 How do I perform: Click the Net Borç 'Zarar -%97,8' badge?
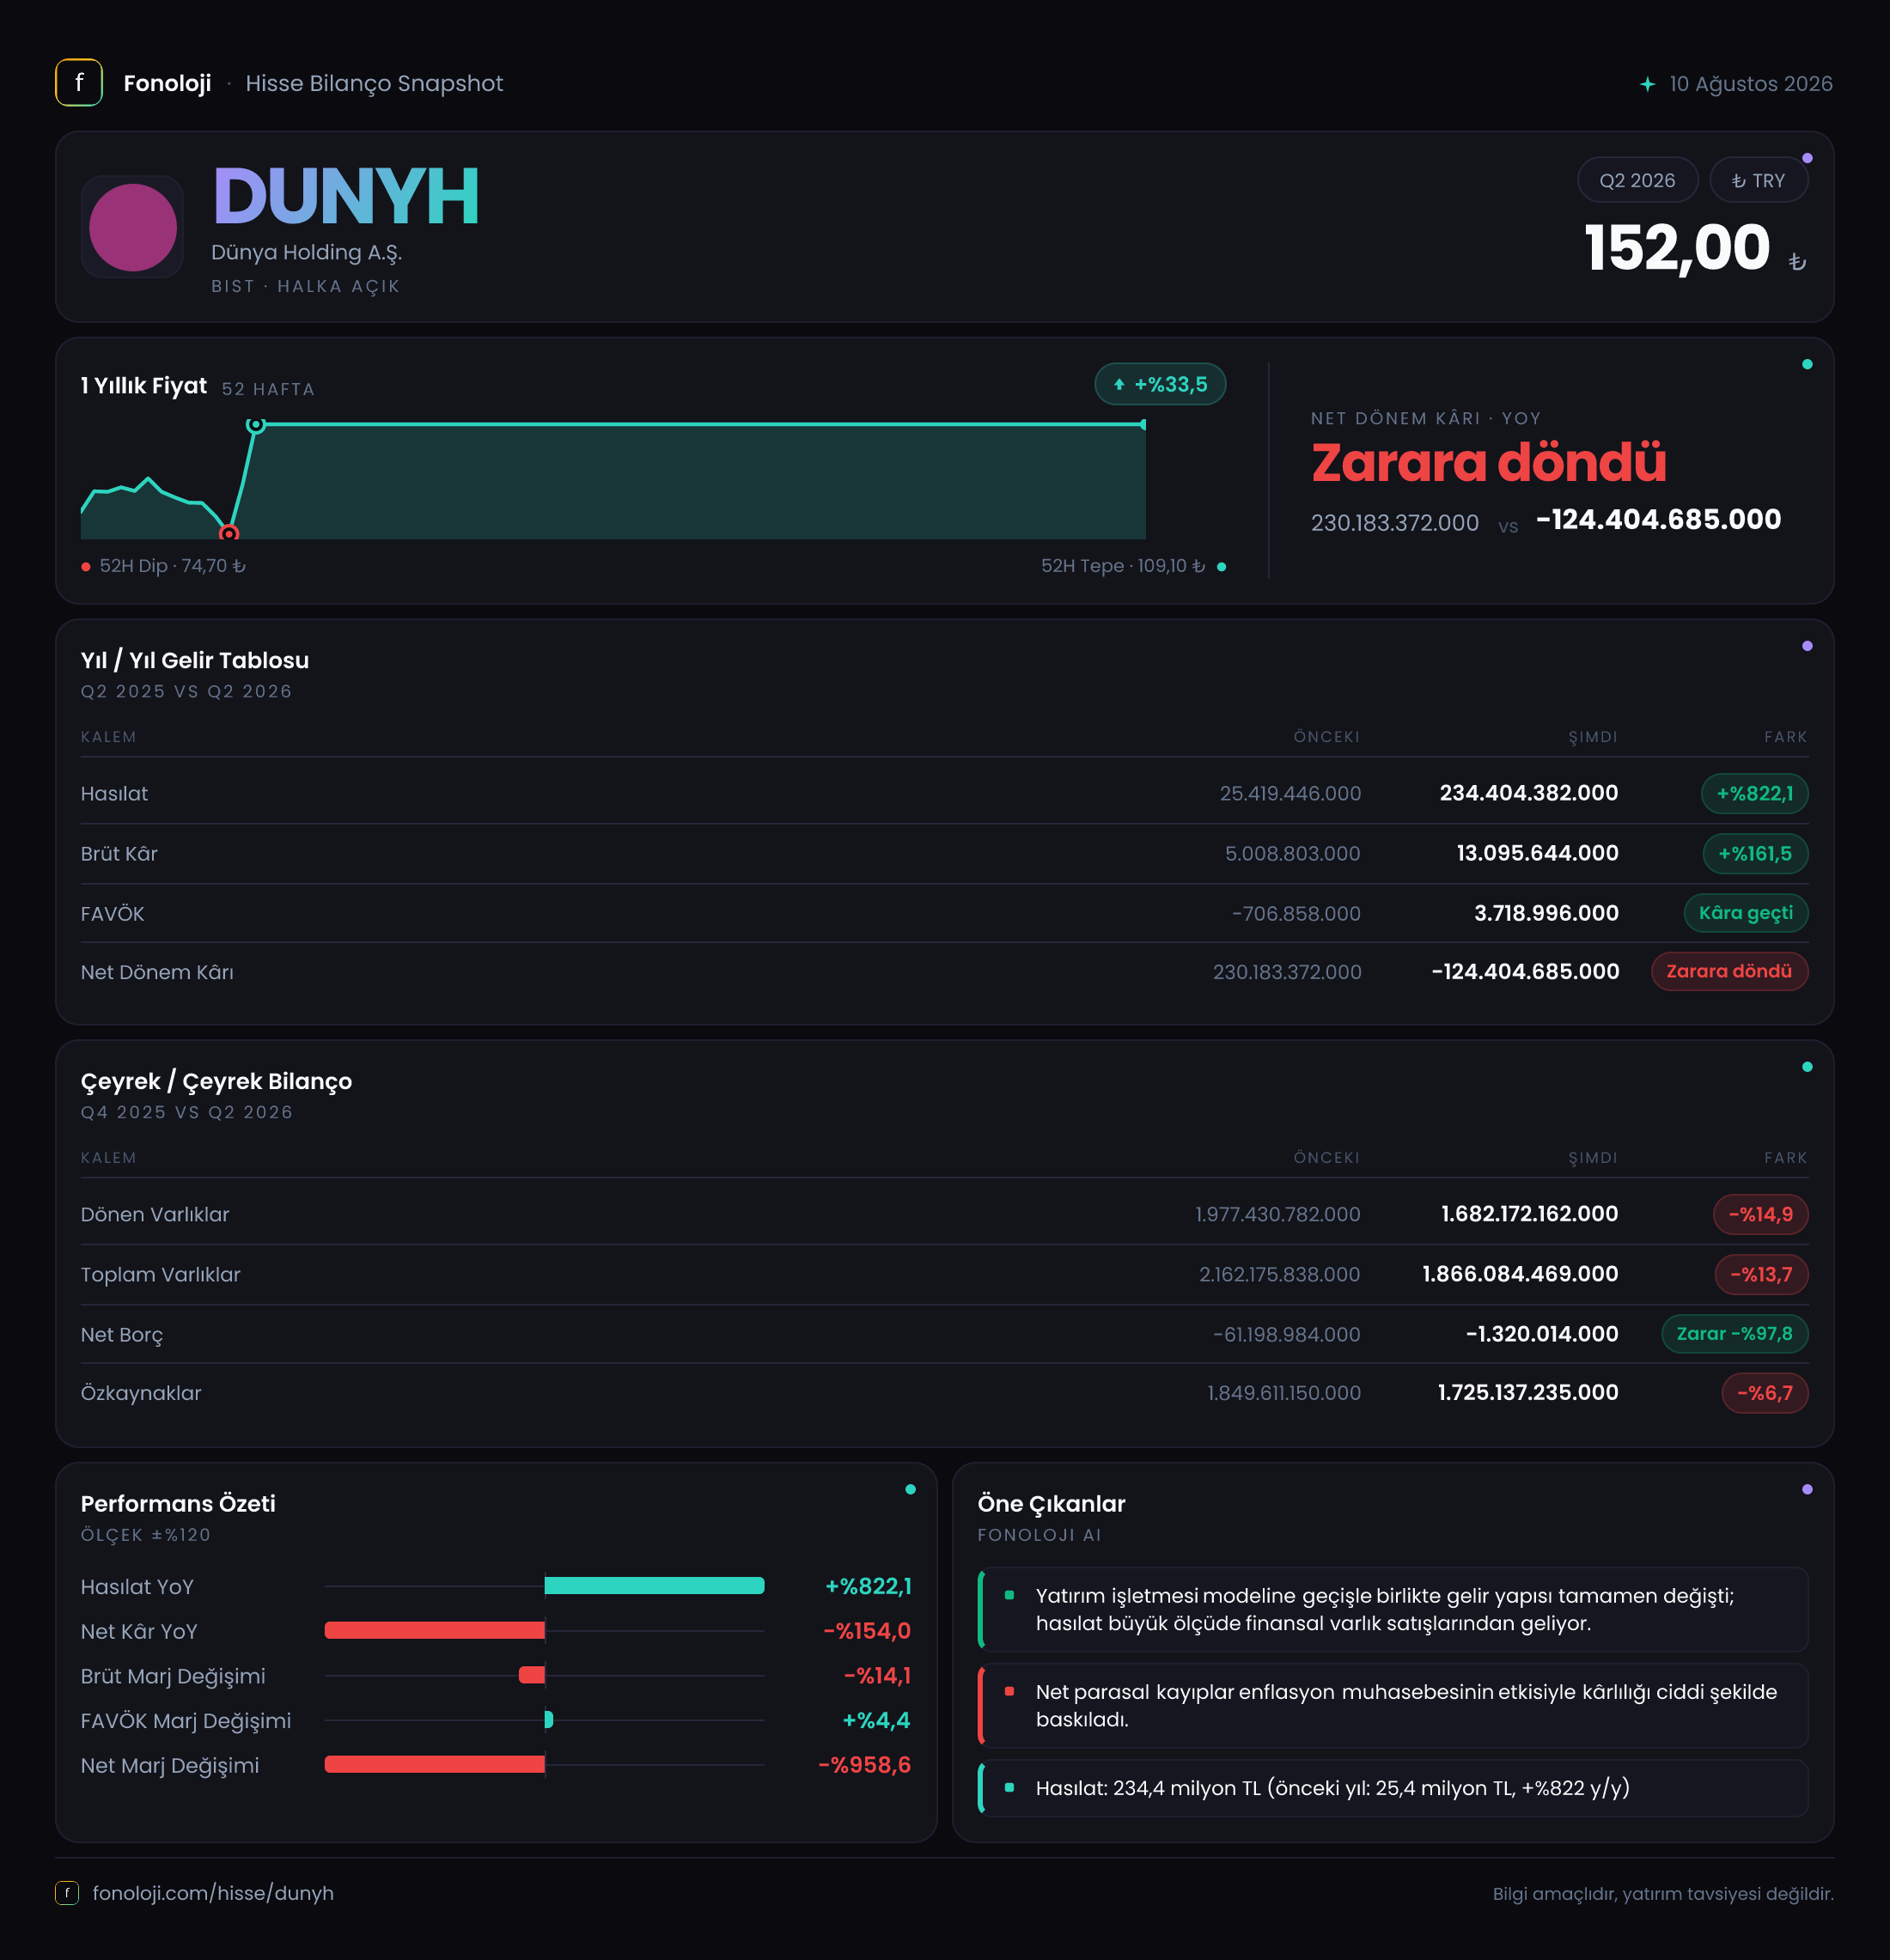[1734, 1334]
